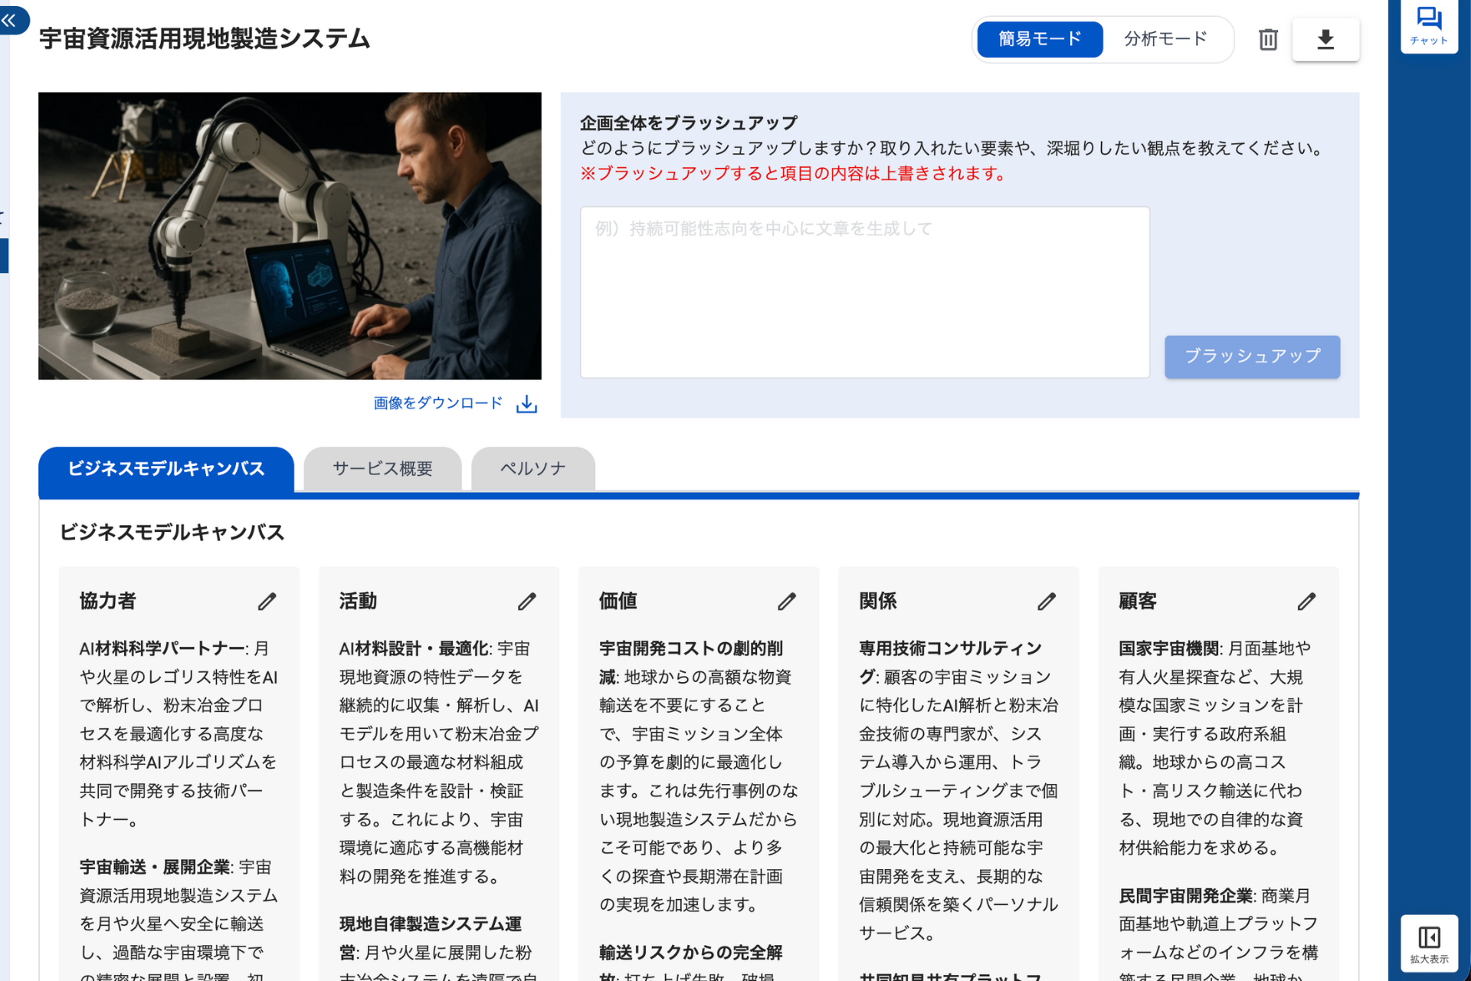The width and height of the screenshot is (1471, 981).
Task: Click pencil icon next to 価値
Action: click(x=787, y=602)
